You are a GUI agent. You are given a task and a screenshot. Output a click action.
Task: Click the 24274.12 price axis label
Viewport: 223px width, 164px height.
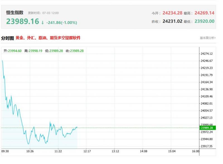pyautogui.click(x=207, y=54)
